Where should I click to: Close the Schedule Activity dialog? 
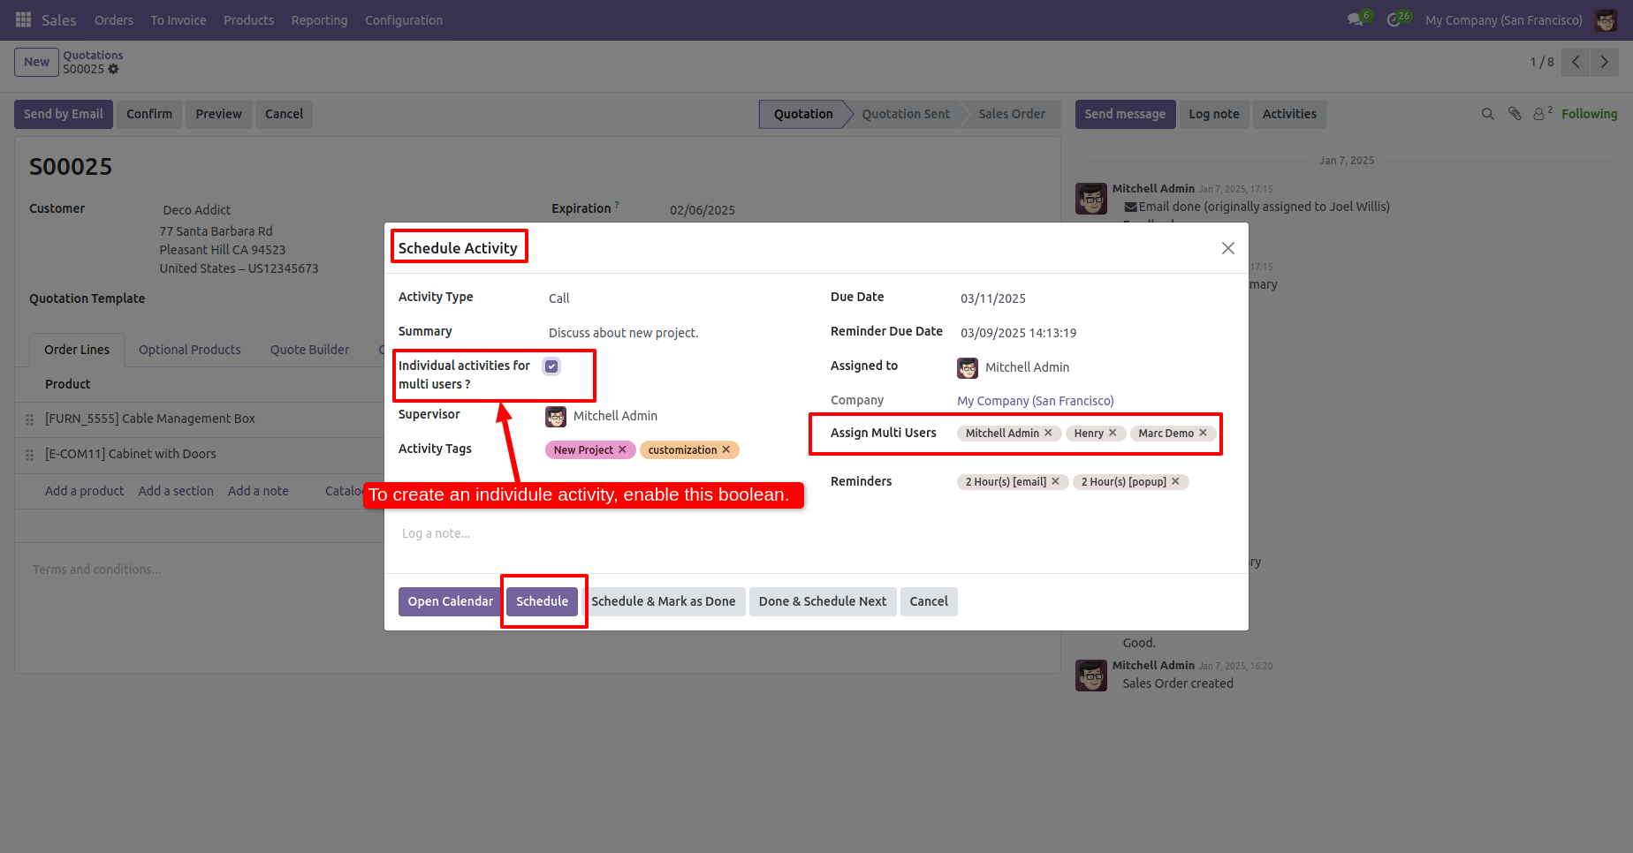tap(1228, 248)
